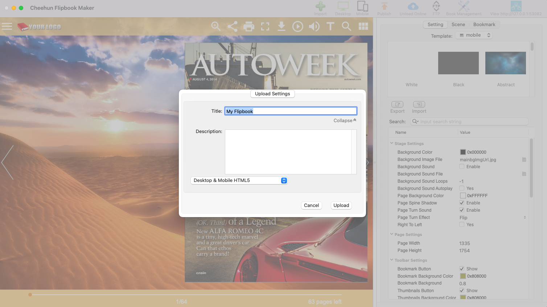The height and width of the screenshot is (307, 547).
Task: Click the zoom-in magnifier icon
Action: pos(216,26)
